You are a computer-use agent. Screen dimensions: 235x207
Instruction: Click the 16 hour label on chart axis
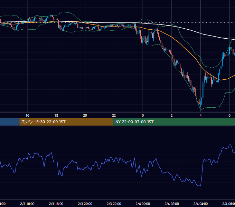coord(27,116)
